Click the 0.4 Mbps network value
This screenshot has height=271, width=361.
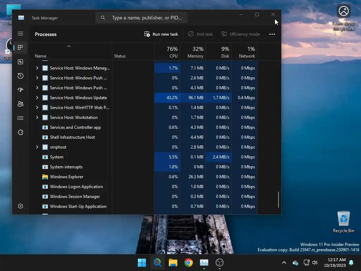point(246,98)
